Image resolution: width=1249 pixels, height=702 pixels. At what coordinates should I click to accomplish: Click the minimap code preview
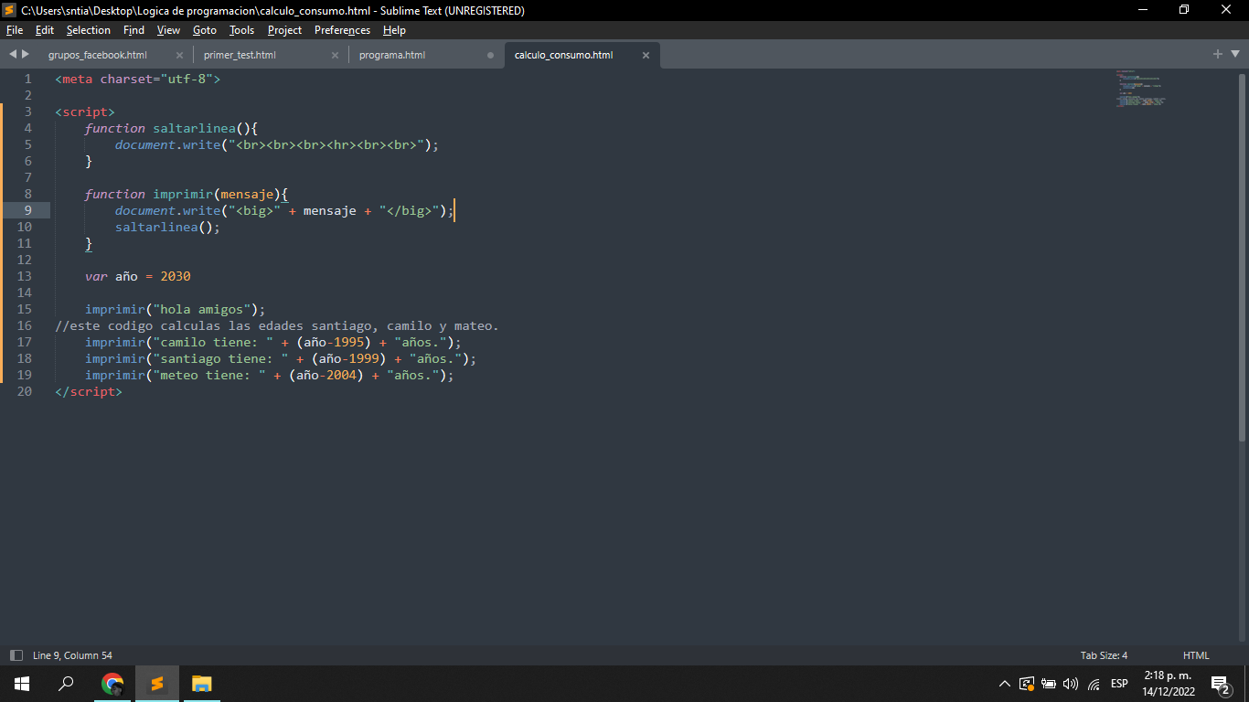pos(1140,89)
